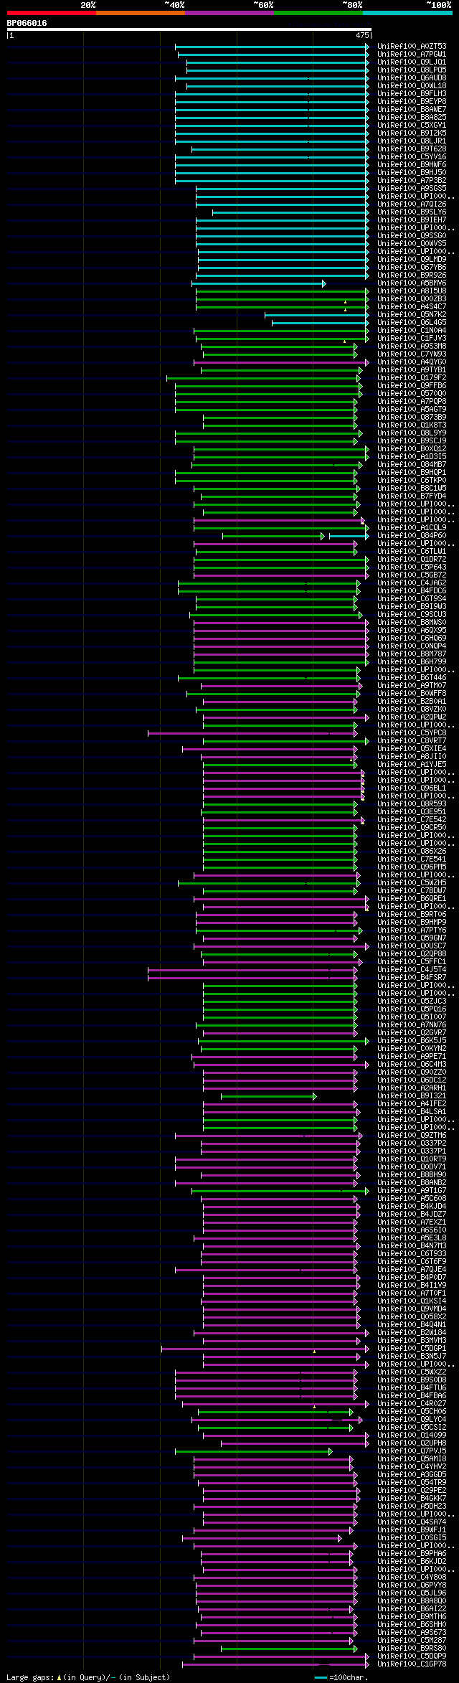Image resolution: width=459 pixels, height=1683 pixels.
Task: Select hit label UniRef100_A5BMV6
Action: (412, 283)
